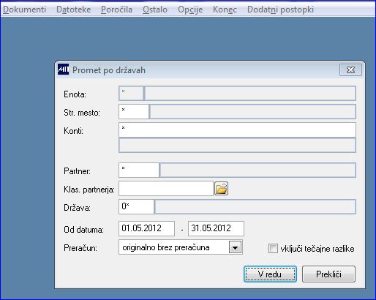The height and width of the screenshot is (300, 376).
Task: Click the Partner description field
Action: [x=258, y=170]
